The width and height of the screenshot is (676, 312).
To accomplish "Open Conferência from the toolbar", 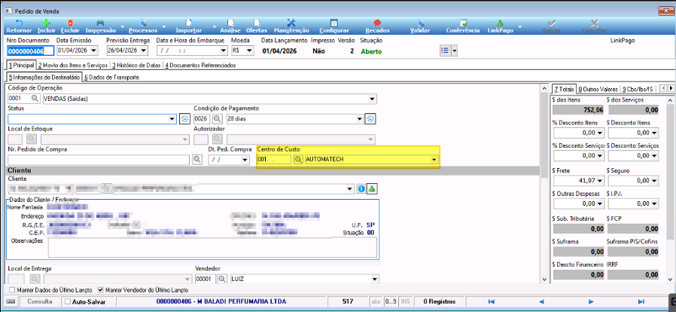I will 463,26.
